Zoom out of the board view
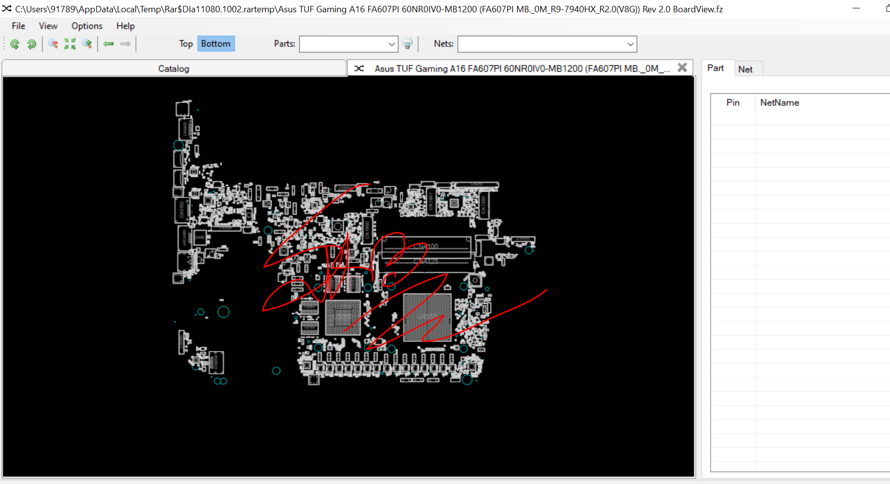The height and width of the screenshot is (484, 890). (53, 44)
